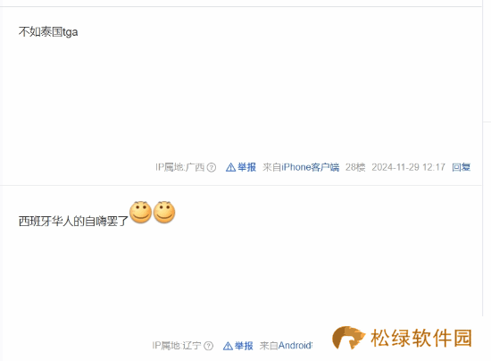Click the warning triangle in the 辽宁 comment
Screen dimensions: 491x361
coord(228,346)
